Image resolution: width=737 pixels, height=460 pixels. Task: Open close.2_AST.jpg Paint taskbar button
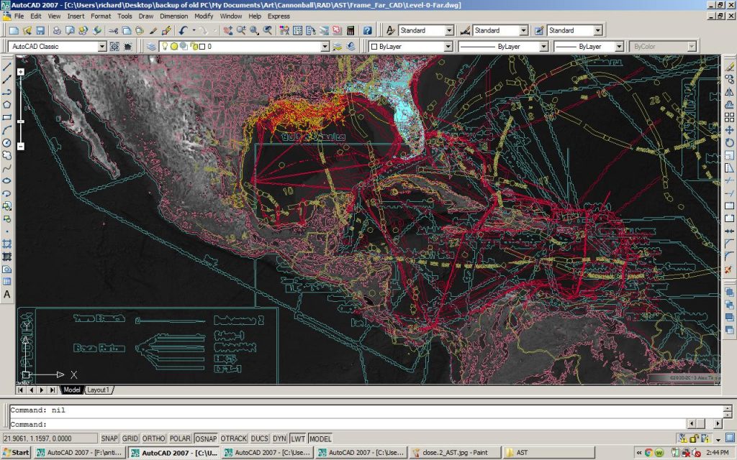coord(455,453)
